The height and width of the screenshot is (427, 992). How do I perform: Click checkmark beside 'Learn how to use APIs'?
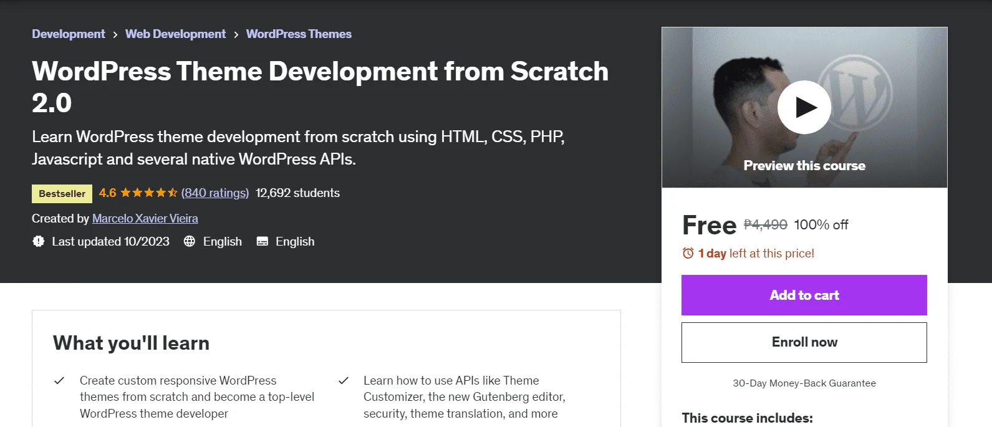click(343, 380)
